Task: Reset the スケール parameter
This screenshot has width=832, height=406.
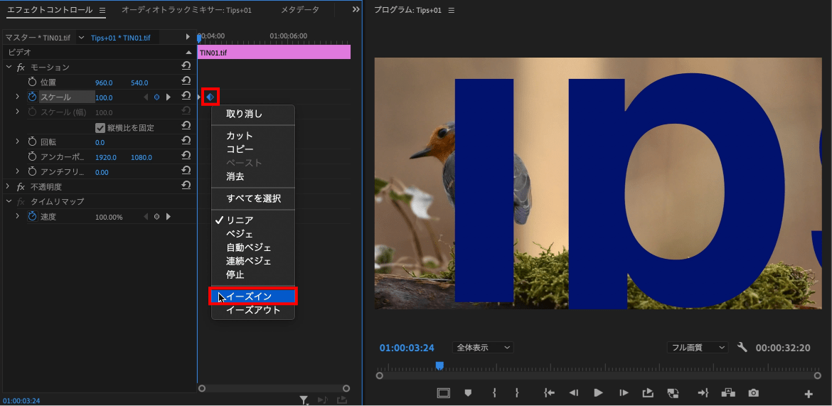Action: [186, 96]
